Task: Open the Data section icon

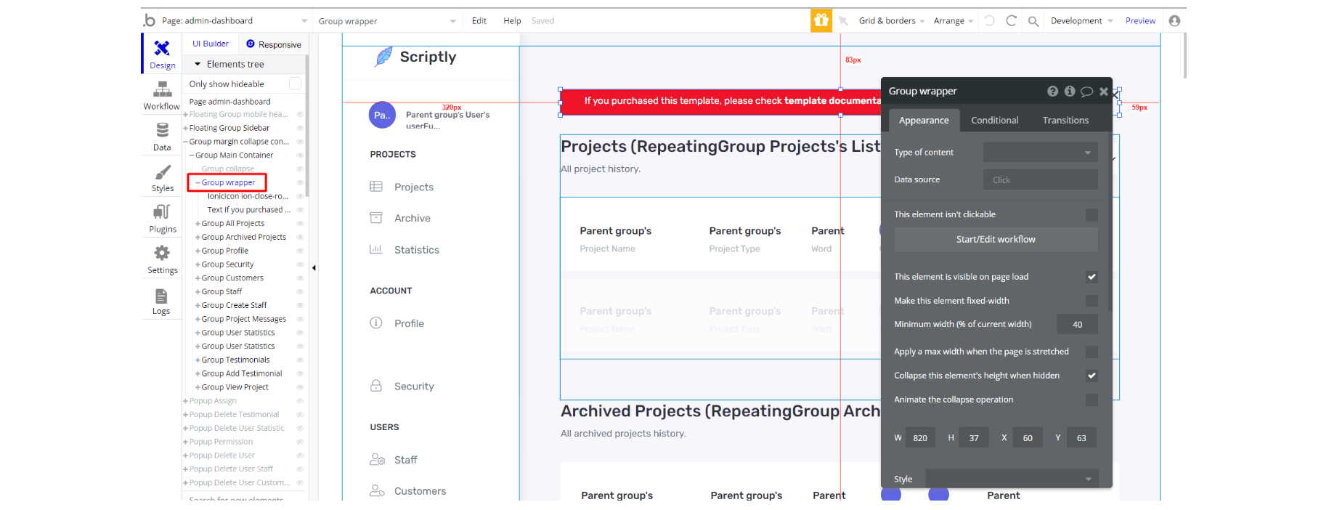Action: coord(162,130)
